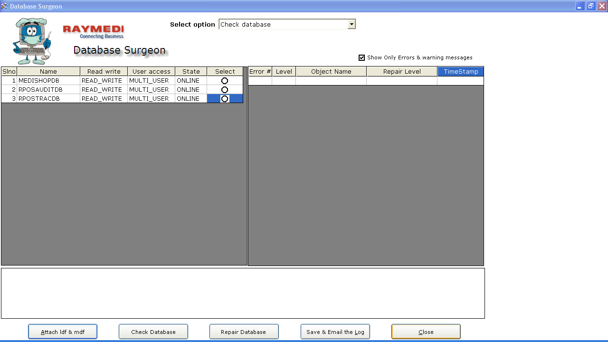608x342 pixels.
Task: Click READ_WRITE cell in the RPOSTRACDB row
Action: coord(104,99)
